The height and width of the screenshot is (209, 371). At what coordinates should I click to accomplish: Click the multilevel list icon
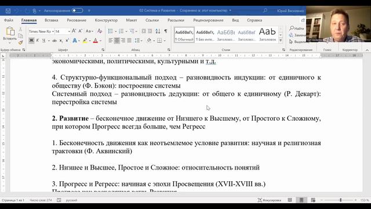point(132,31)
